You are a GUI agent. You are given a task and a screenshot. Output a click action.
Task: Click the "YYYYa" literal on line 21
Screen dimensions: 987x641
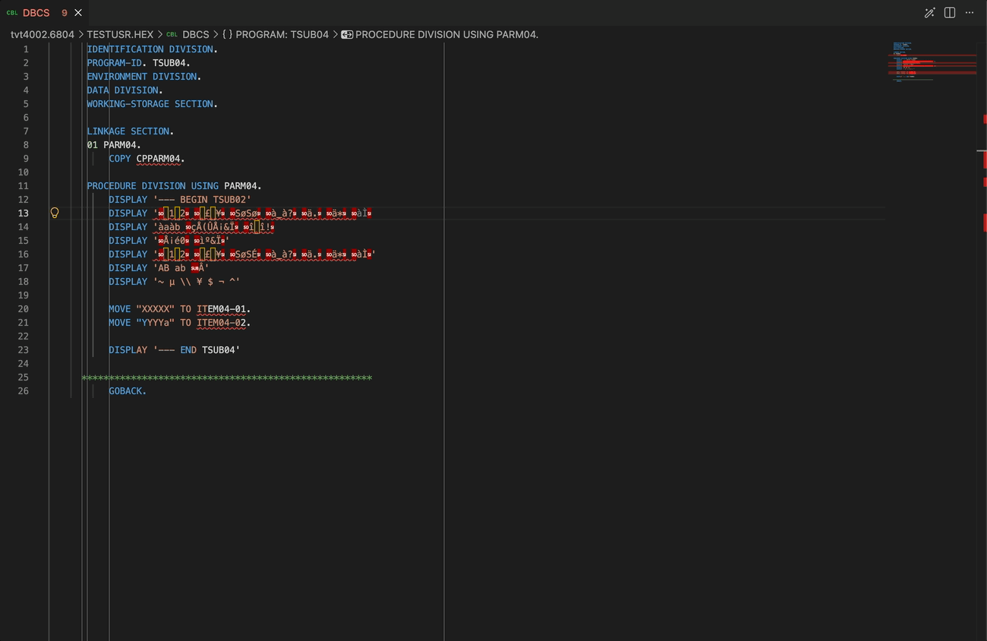coord(156,322)
